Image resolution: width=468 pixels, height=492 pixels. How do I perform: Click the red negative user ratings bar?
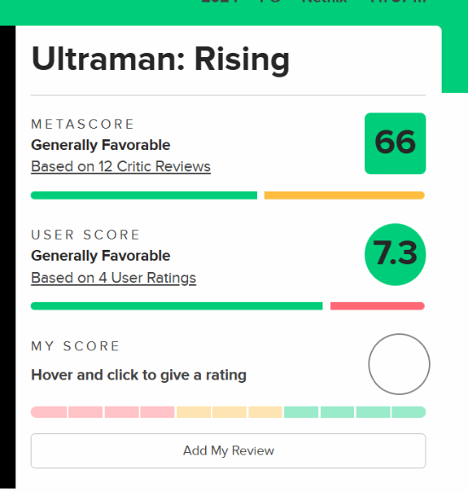(377, 306)
